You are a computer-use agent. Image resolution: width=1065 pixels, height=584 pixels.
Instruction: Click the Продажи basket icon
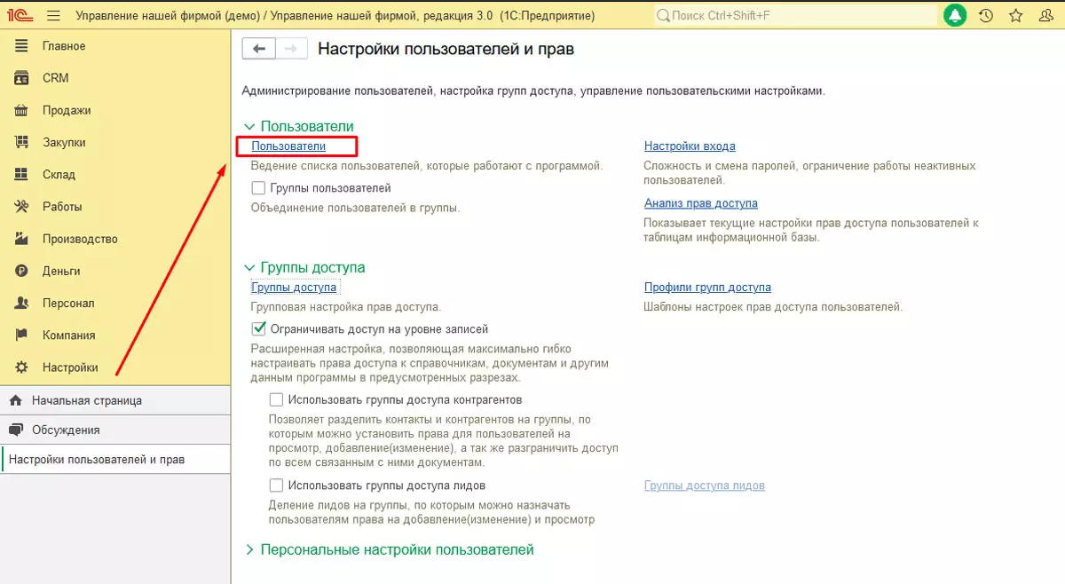pyautogui.click(x=22, y=110)
